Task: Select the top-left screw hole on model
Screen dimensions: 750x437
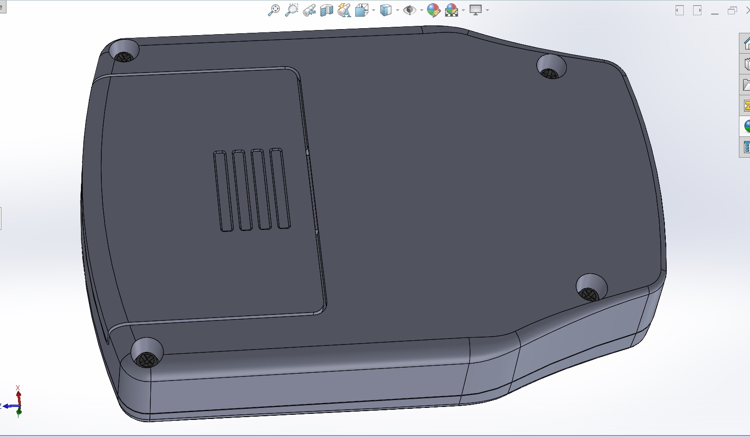Action: click(x=124, y=51)
